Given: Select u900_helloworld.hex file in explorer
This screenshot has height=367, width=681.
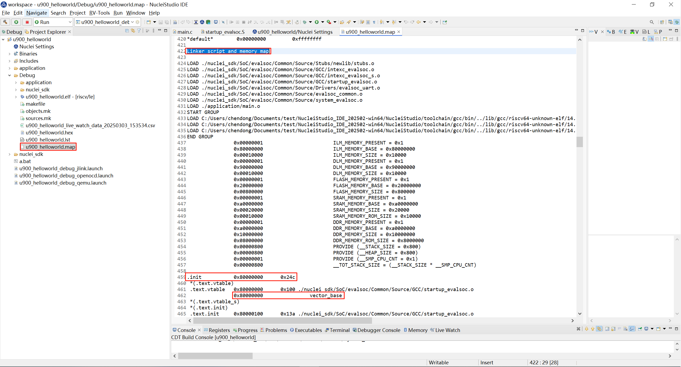Looking at the screenshot, I should 49,133.
